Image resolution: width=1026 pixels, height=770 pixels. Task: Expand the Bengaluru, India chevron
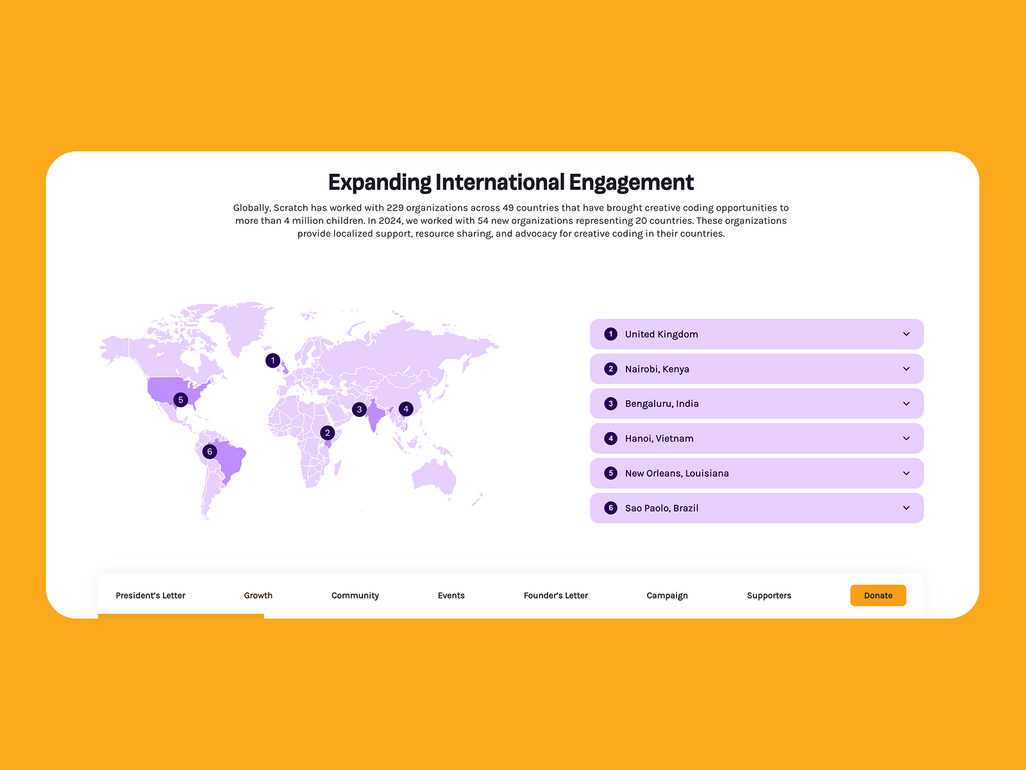point(906,404)
